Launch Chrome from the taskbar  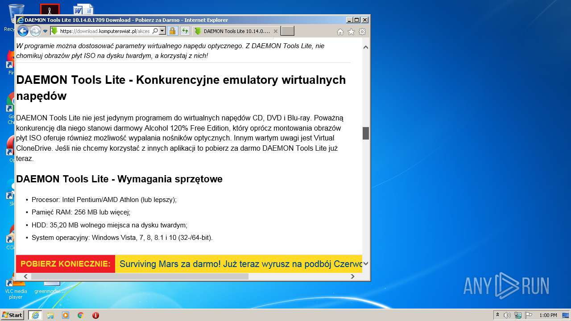pos(81,315)
